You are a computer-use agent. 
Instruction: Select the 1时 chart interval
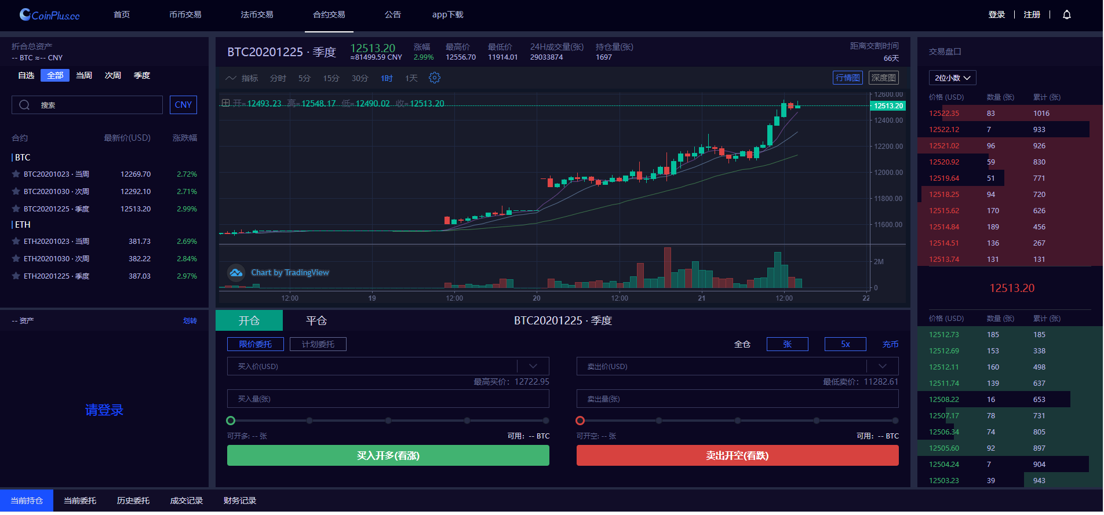(x=387, y=78)
